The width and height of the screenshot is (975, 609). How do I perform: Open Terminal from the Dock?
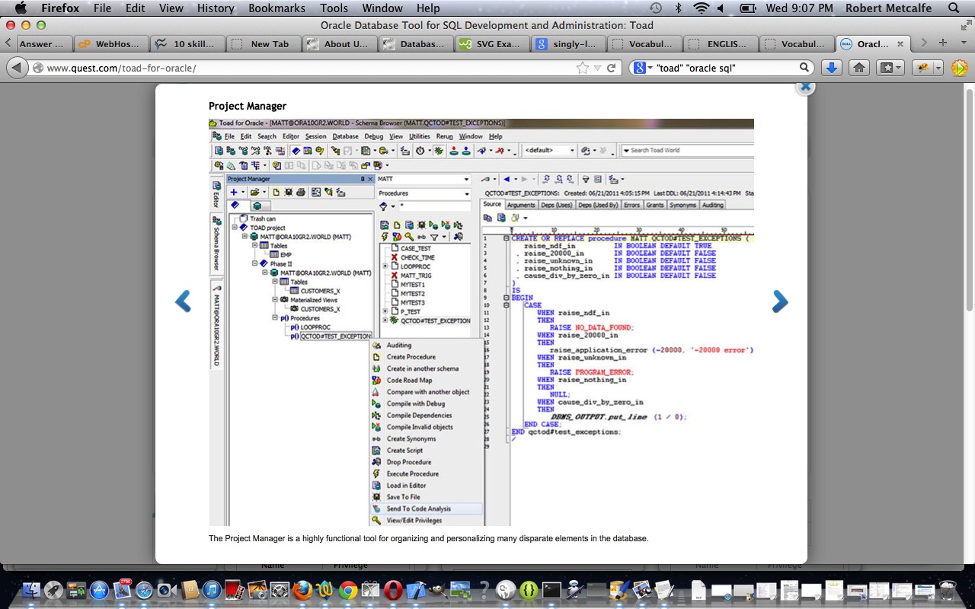[551, 590]
